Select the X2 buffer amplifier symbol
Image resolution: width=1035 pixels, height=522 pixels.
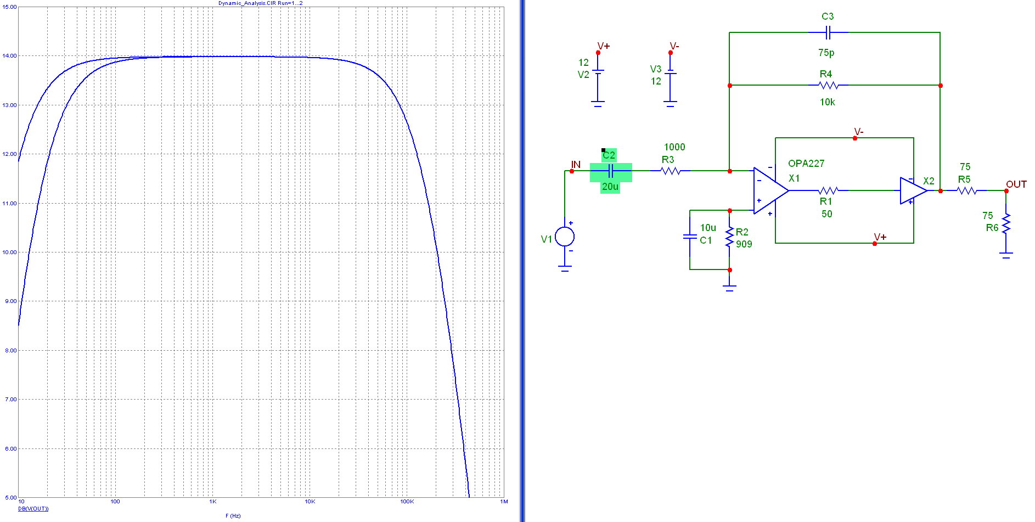tap(913, 190)
